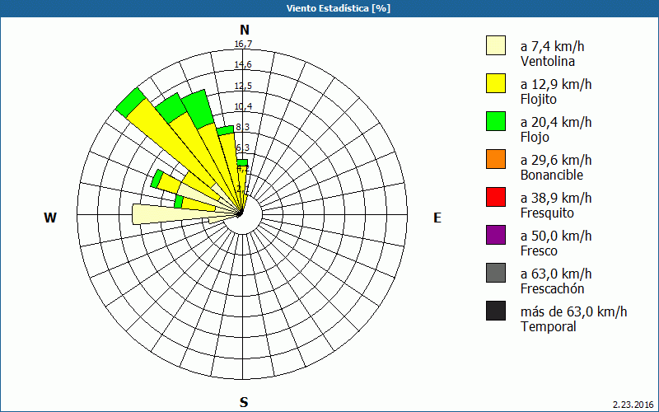Click the 'a 29,6 km/h' legend text
Screen dimensions: 659x412
pyautogui.click(x=556, y=160)
